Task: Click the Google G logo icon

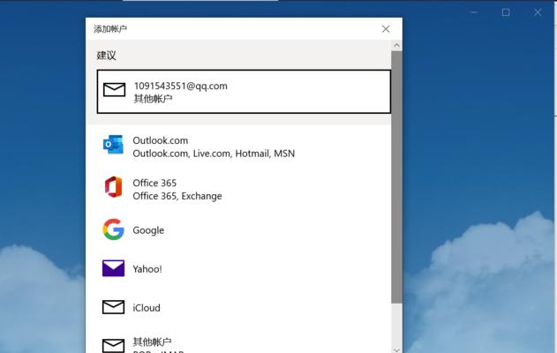Action: [113, 229]
